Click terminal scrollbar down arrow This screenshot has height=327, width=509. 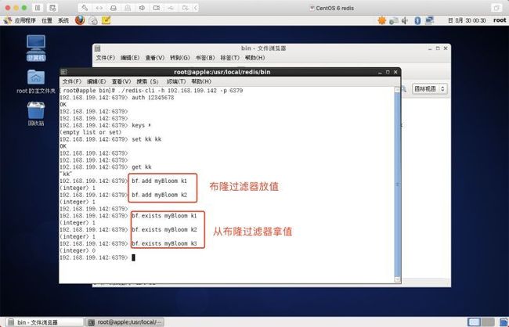[397, 279]
